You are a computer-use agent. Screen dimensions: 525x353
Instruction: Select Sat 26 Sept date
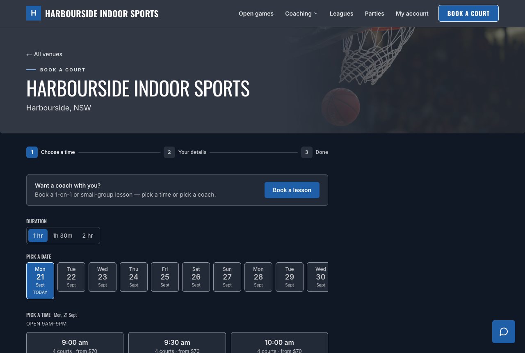coord(196,277)
